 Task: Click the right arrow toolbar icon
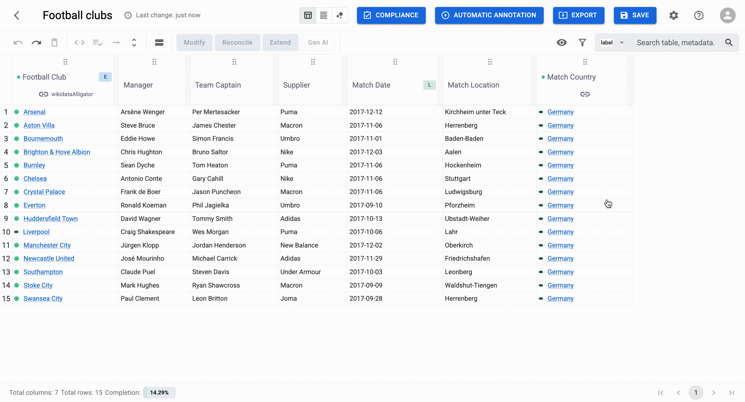pos(116,43)
